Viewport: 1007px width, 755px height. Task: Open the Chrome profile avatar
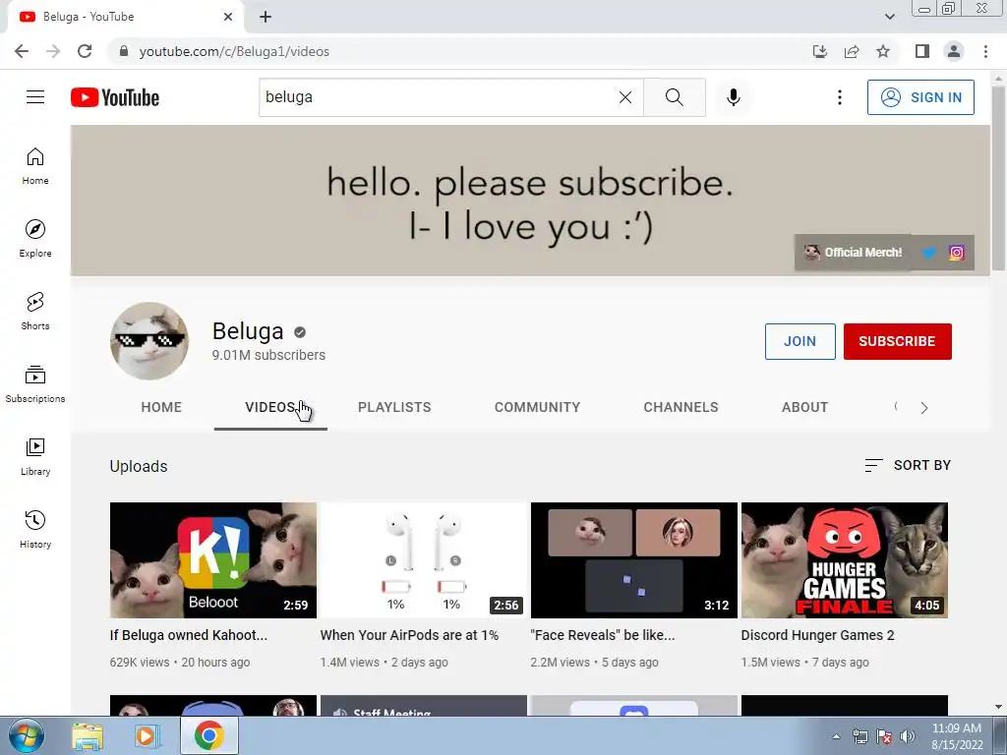pyautogui.click(x=954, y=51)
